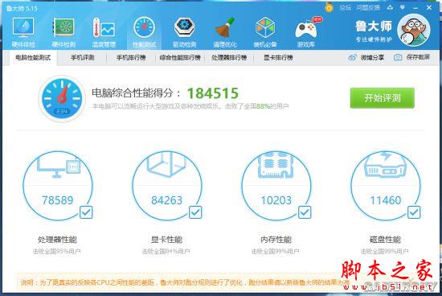Open 温度管理 temperature management
The width and height of the screenshot is (442, 296).
pos(104,32)
